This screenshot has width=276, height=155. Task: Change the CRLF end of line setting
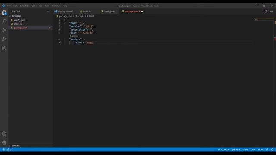253,149
